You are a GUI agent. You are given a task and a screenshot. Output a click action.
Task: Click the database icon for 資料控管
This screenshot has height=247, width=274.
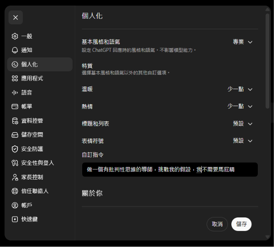click(15, 121)
